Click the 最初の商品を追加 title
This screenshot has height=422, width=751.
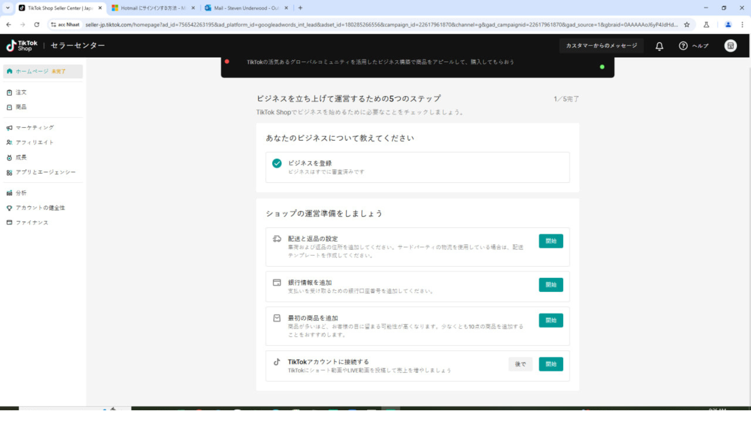pyautogui.click(x=313, y=318)
